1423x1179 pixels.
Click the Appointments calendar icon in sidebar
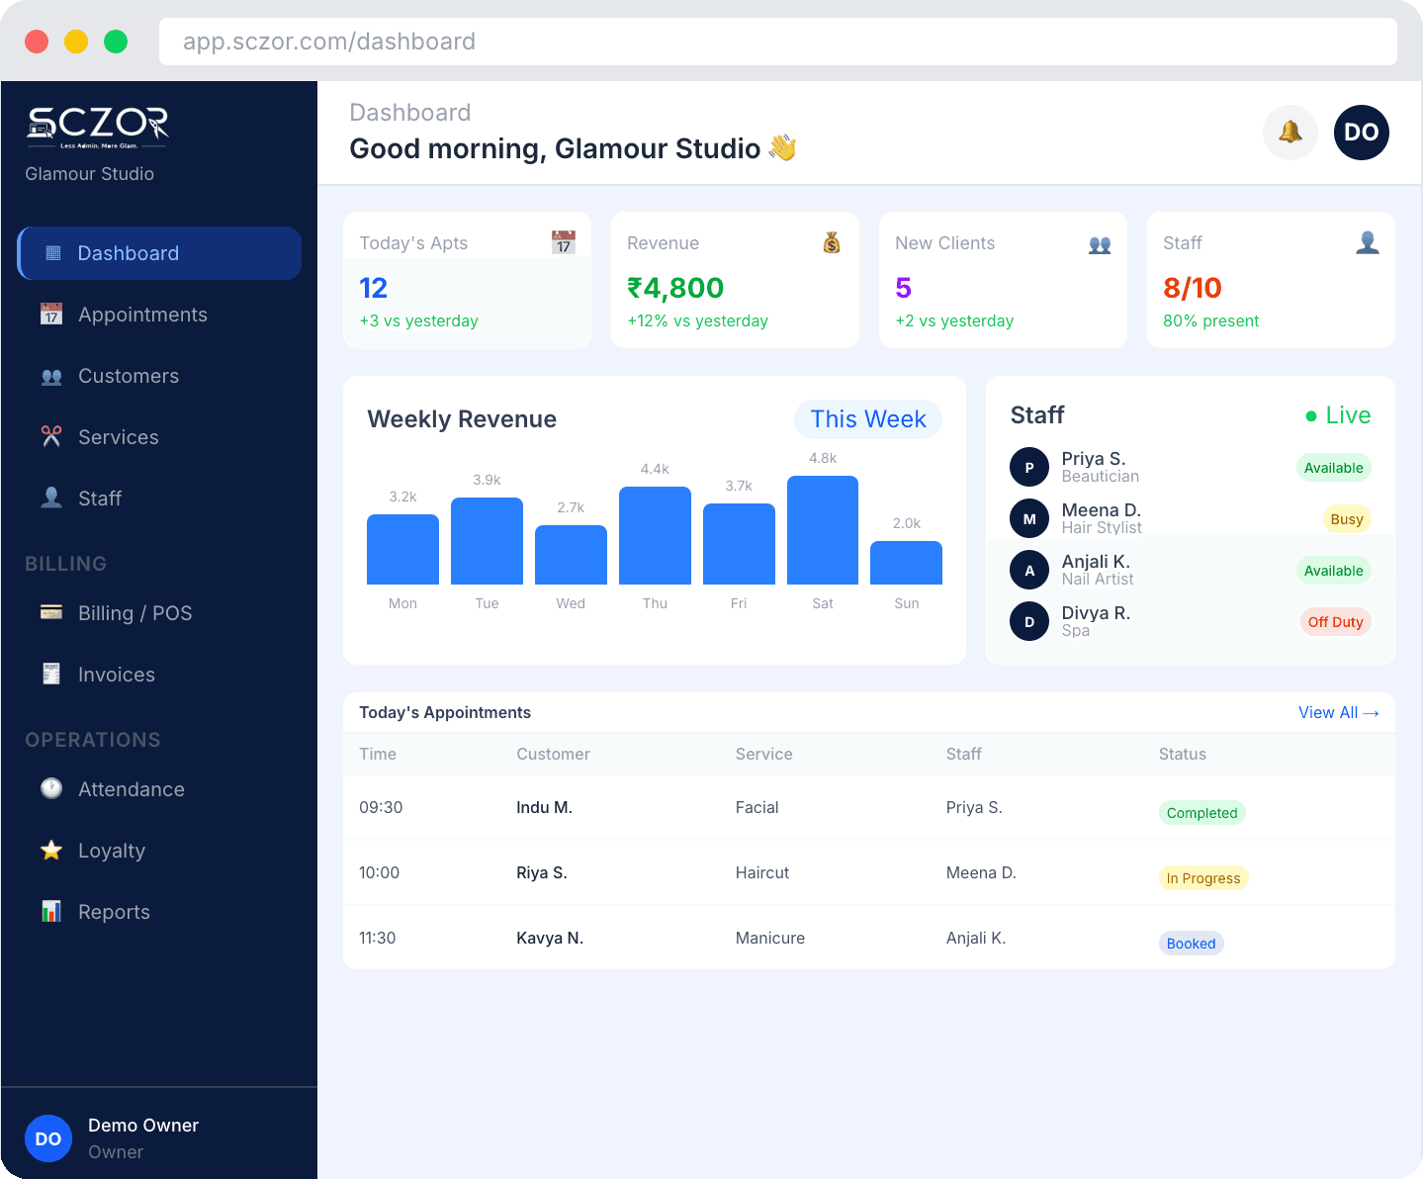point(51,315)
